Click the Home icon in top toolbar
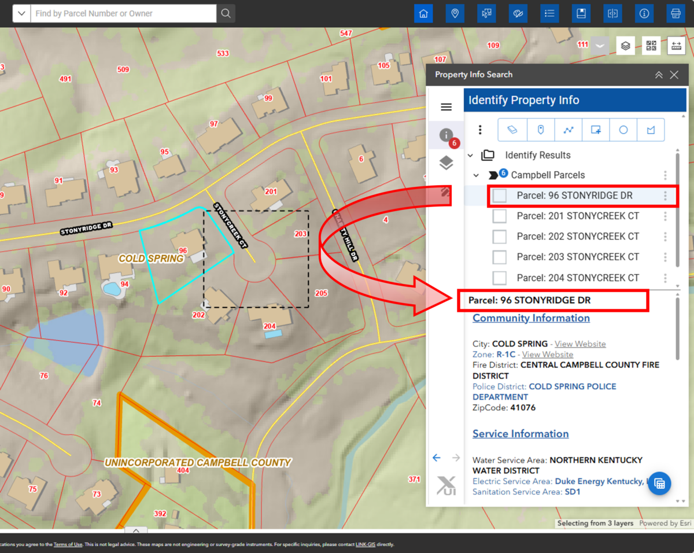Viewport: 694px width, 553px height. click(x=423, y=13)
